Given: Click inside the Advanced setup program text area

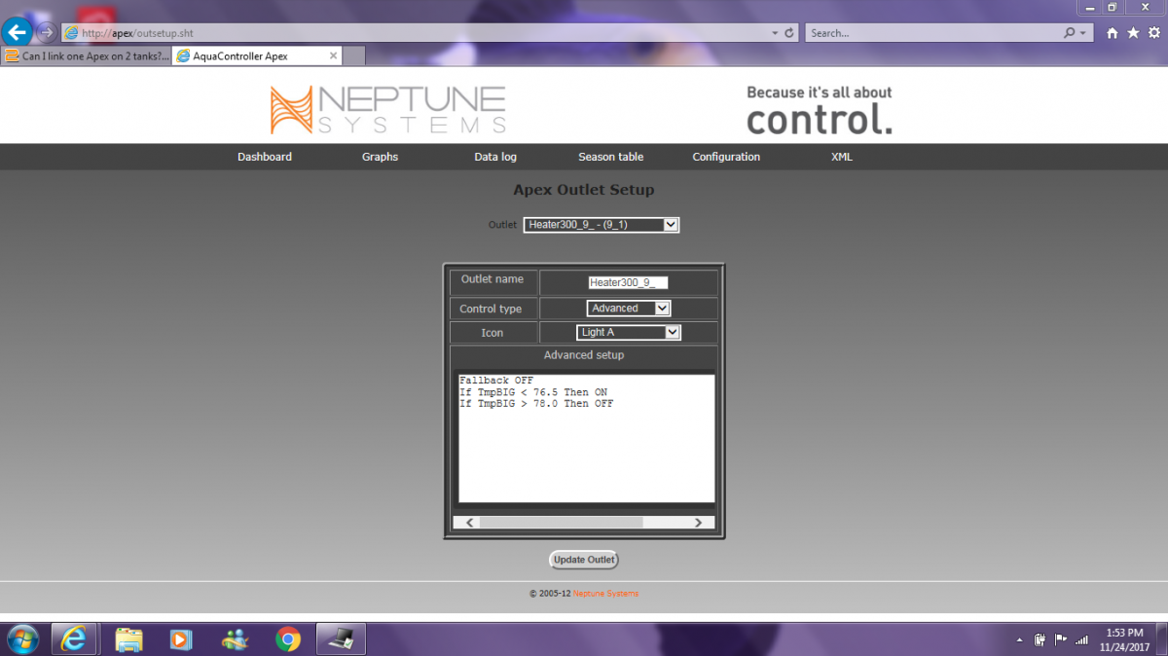Looking at the screenshot, I should coord(587,438).
